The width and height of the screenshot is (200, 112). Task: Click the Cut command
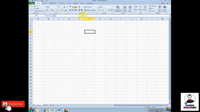click(x=36, y=6)
